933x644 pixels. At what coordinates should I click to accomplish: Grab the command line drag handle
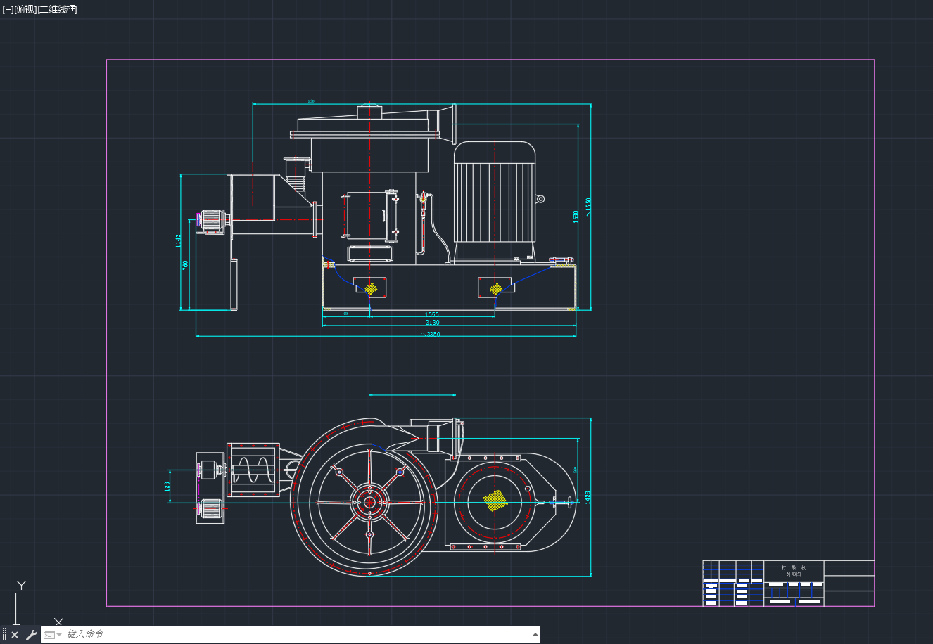click(x=4, y=635)
